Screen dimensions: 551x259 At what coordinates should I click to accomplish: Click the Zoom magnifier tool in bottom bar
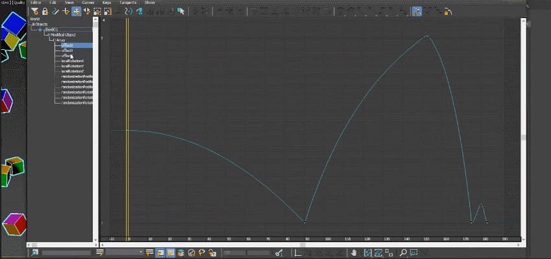point(403,253)
